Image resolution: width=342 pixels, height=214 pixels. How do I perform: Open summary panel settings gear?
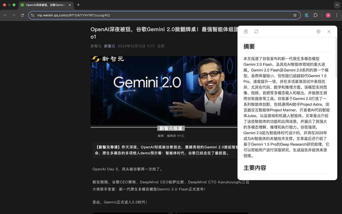click(318, 32)
